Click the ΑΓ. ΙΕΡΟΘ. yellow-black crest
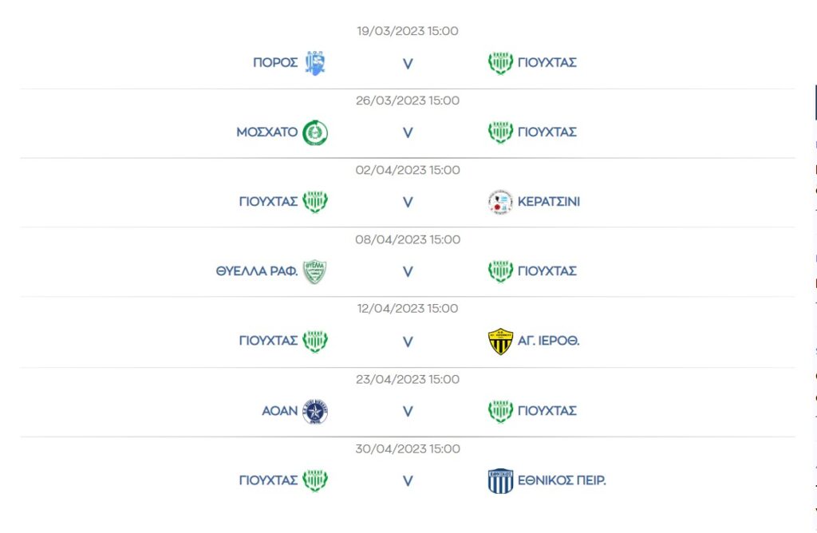This screenshot has height=533, width=817. (x=500, y=342)
